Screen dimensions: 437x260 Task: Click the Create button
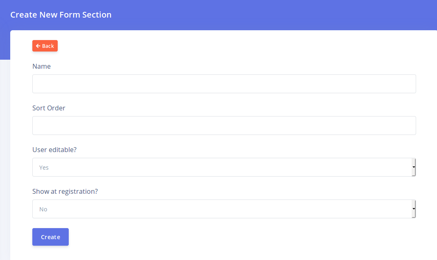pos(50,237)
